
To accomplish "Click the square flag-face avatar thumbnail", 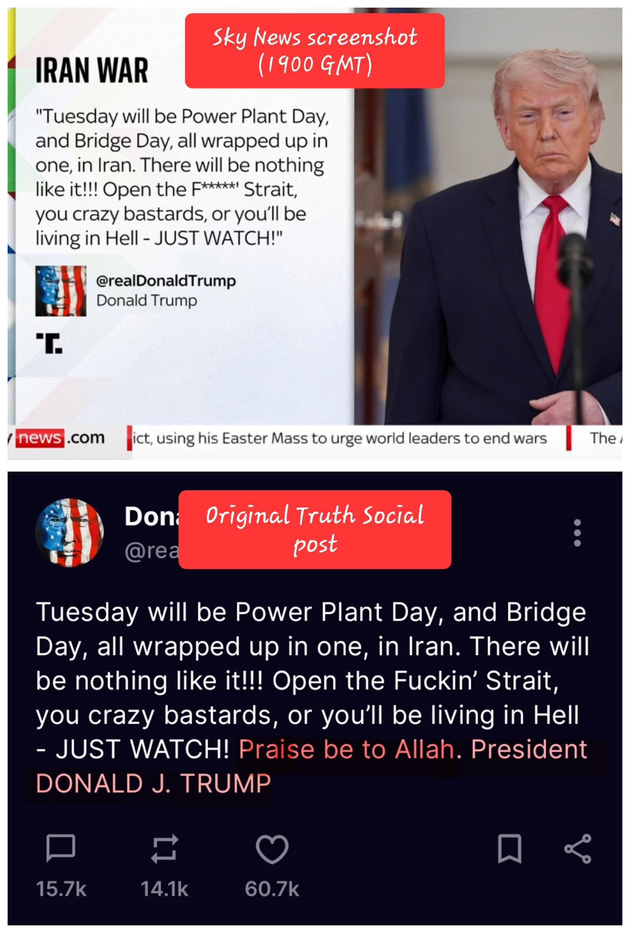I will click(x=61, y=291).
